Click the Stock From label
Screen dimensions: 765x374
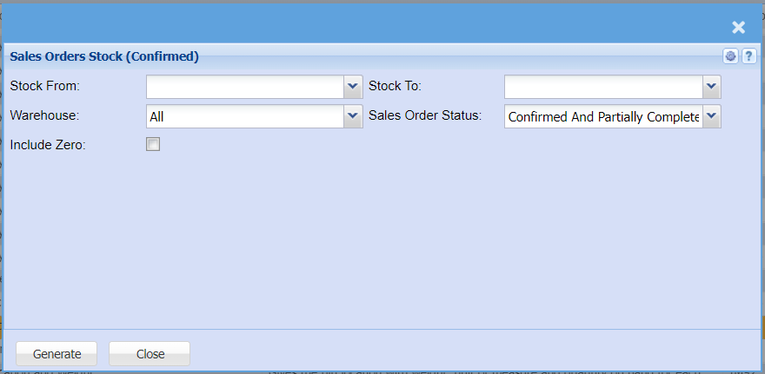point(44,86)
